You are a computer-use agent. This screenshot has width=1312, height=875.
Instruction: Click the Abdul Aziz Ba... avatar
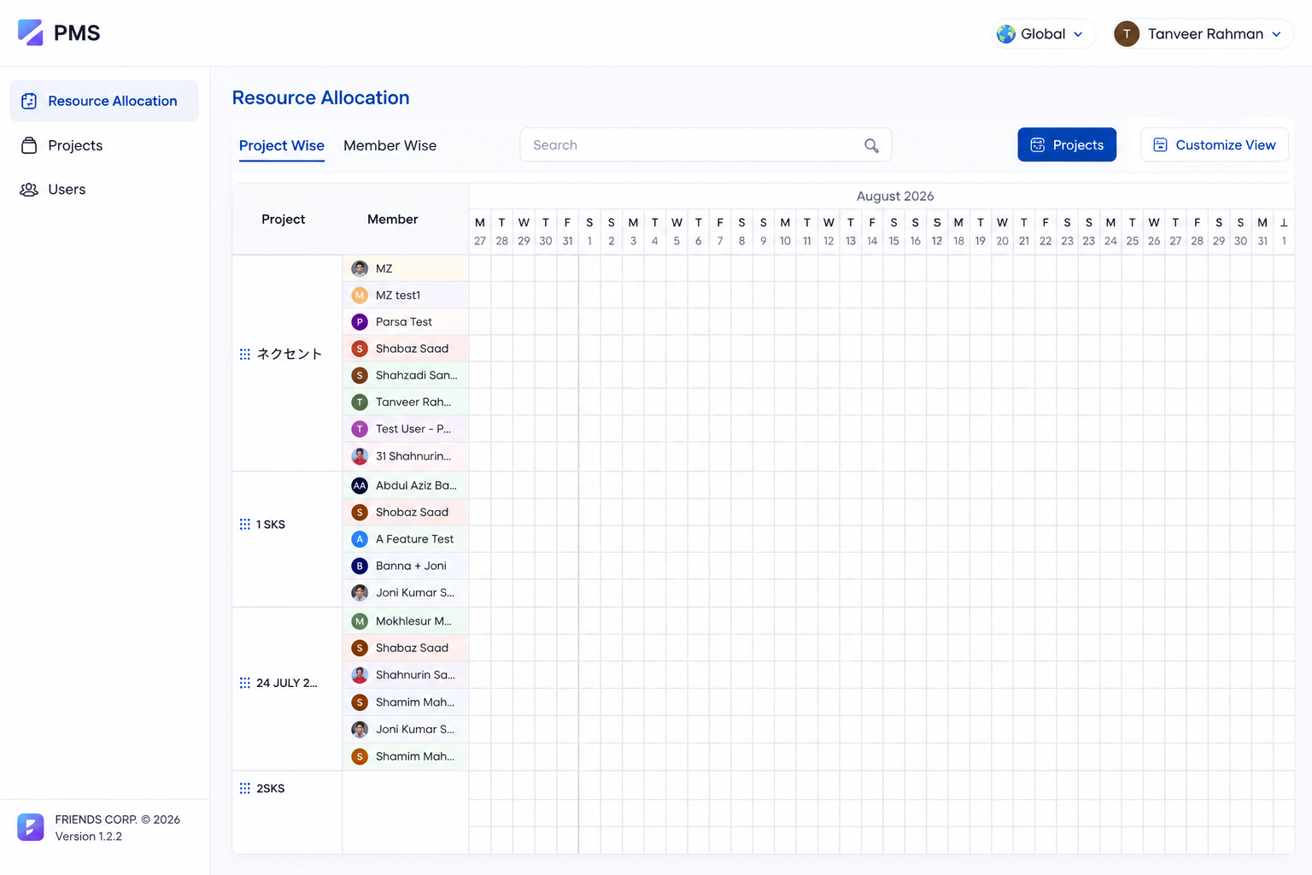click(360, 485)
